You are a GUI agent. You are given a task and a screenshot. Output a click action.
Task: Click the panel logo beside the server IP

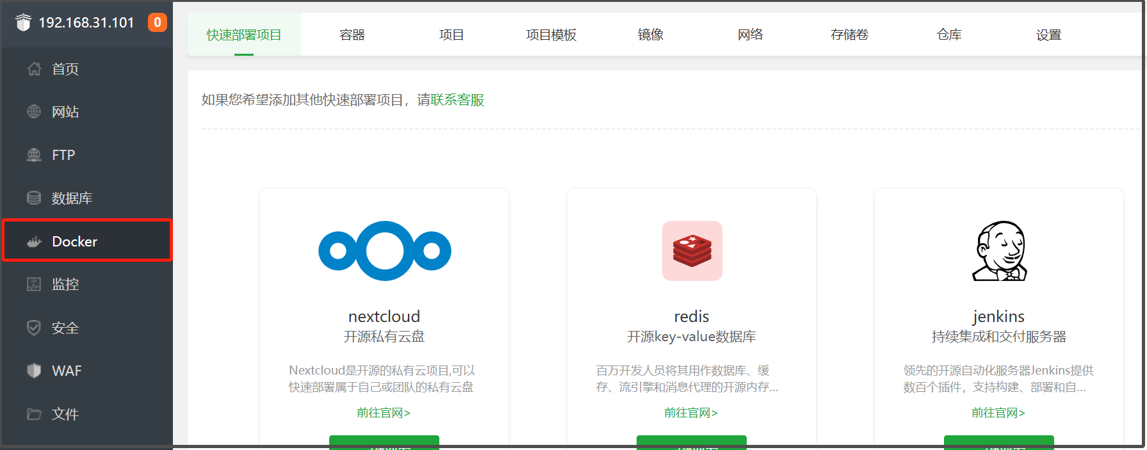[x=23, y=22]
